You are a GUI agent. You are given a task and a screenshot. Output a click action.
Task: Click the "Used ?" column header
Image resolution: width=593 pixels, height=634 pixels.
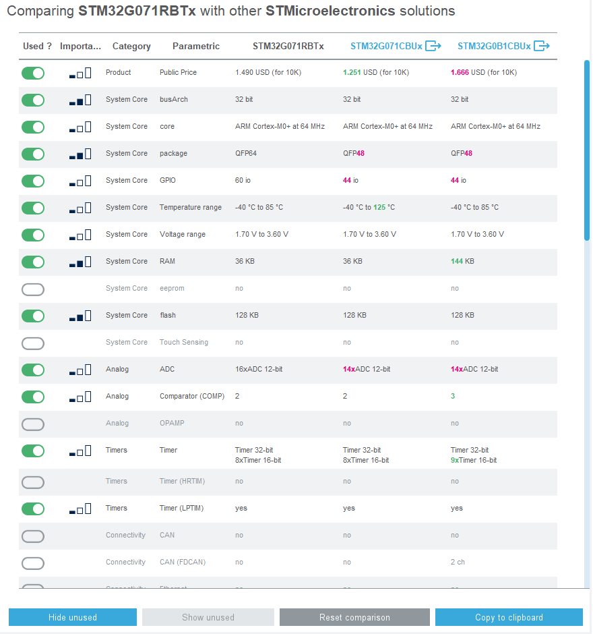coord(38,46)
